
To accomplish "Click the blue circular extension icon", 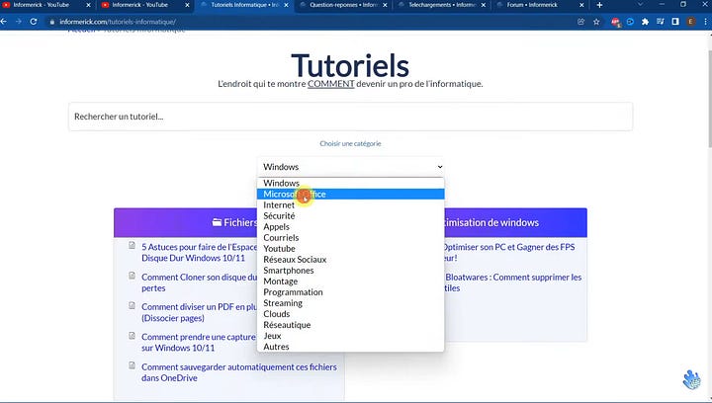I will point(630,22).
